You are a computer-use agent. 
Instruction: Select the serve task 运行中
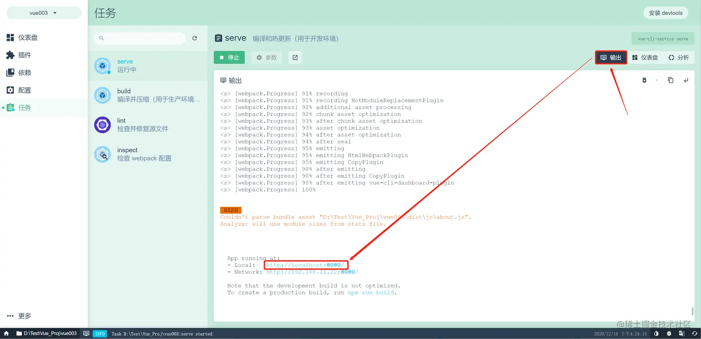click(148, 66)
